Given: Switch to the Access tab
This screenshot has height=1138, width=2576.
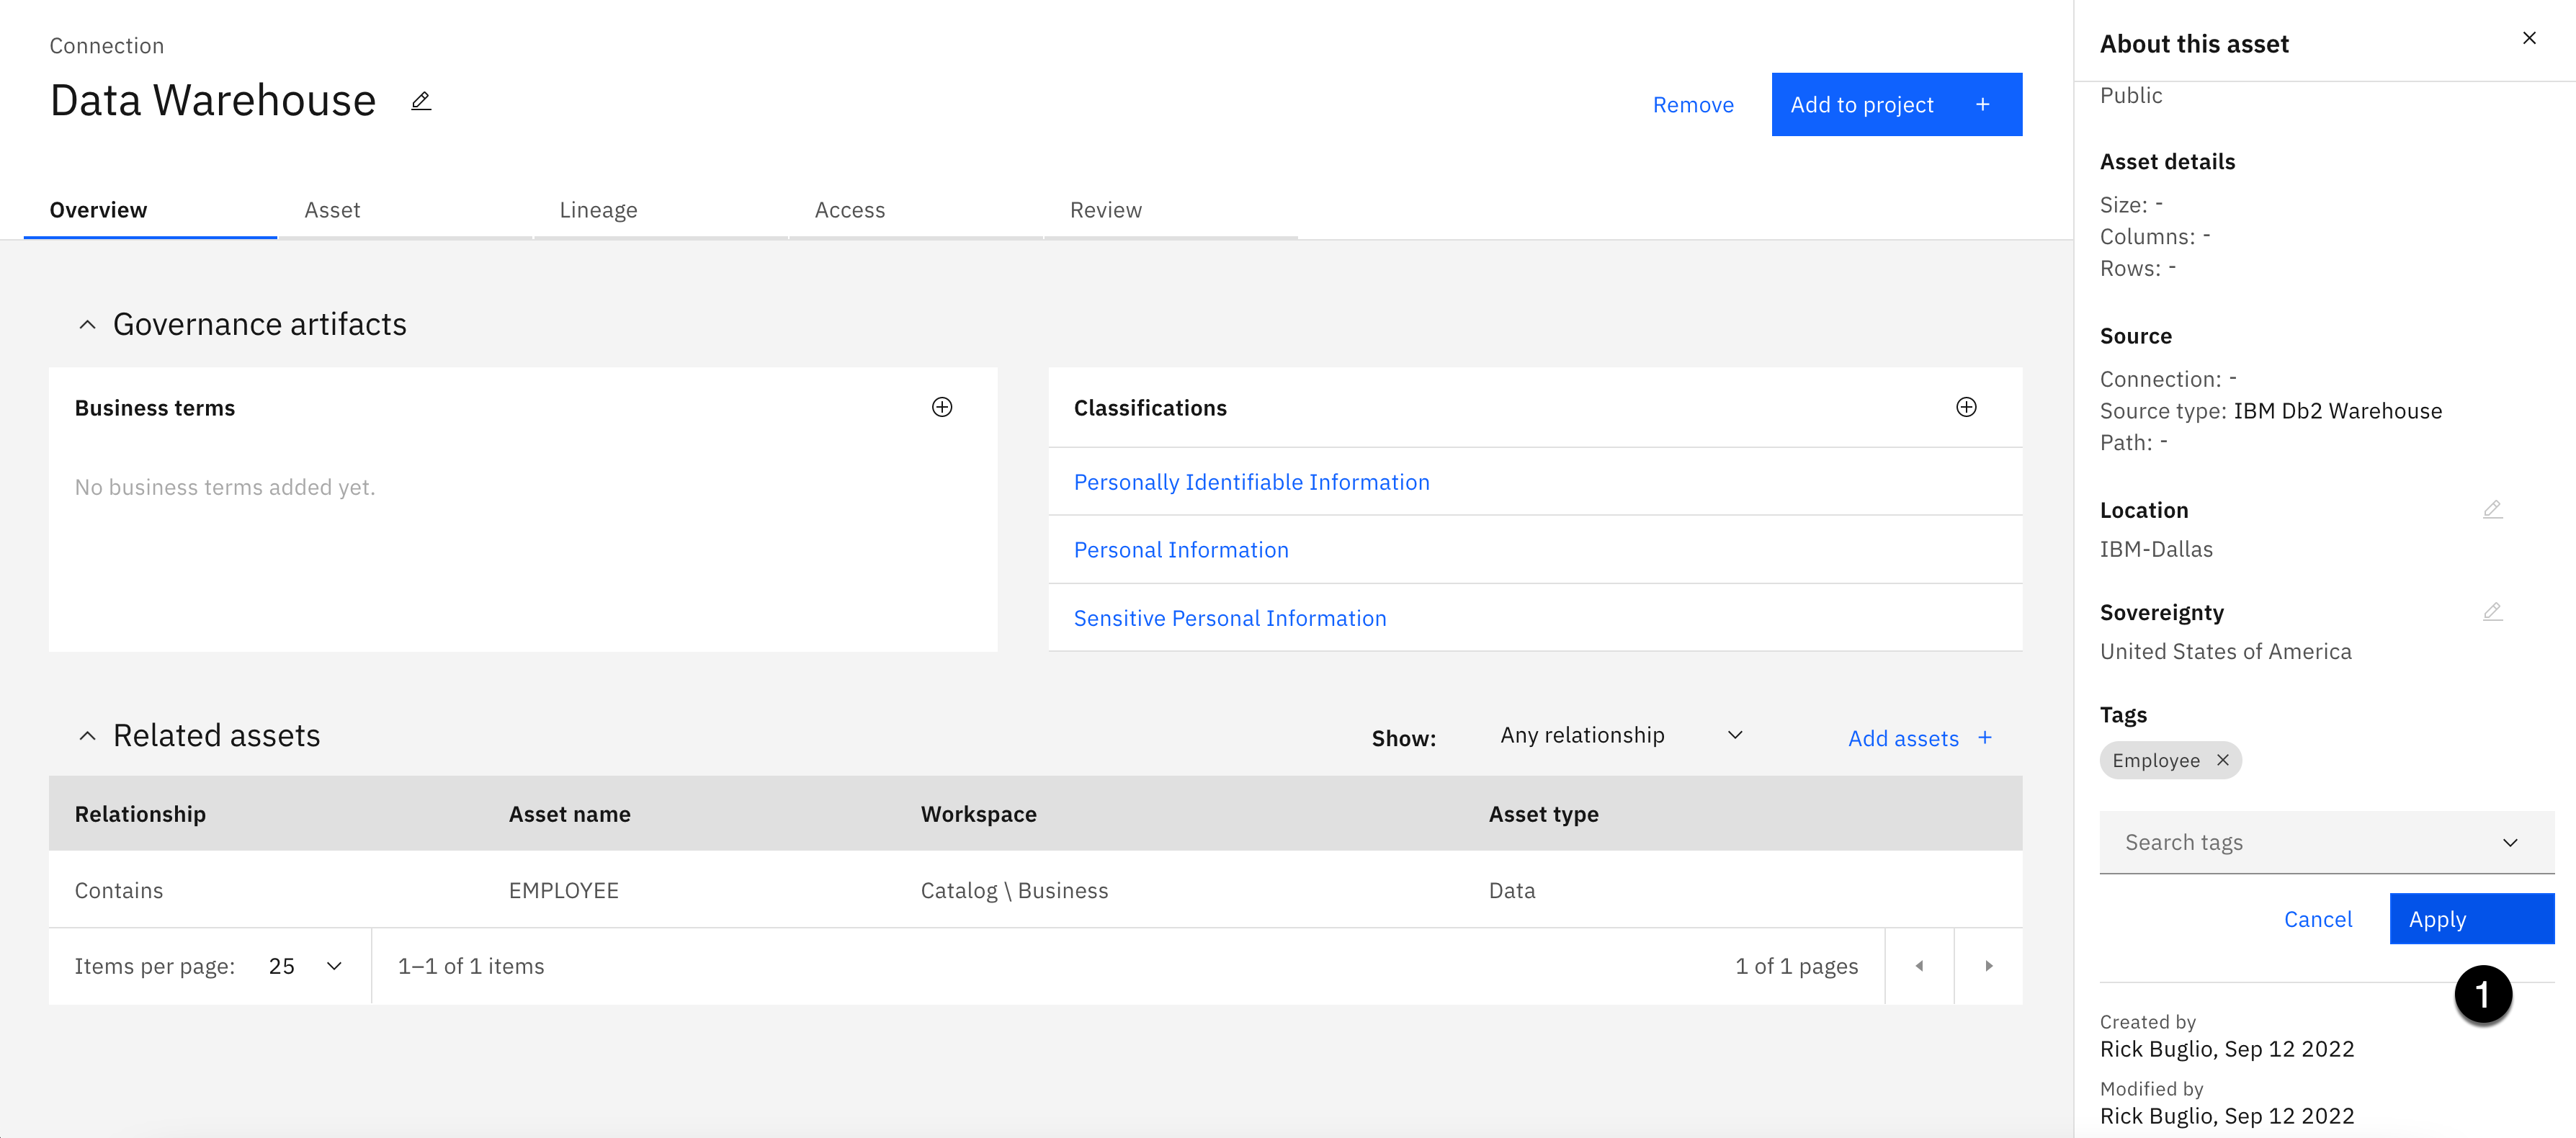Looking at the screenshot, I should click(x=849, y=210).
